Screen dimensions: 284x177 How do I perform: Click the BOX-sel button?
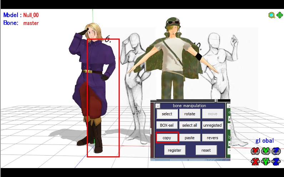click(167, 125)
